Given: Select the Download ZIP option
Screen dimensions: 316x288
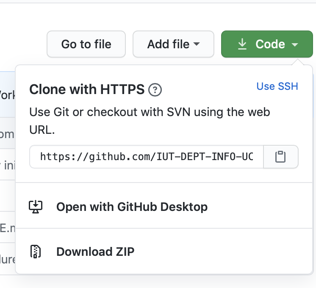Looking at the screenshot, I should 95,252.
